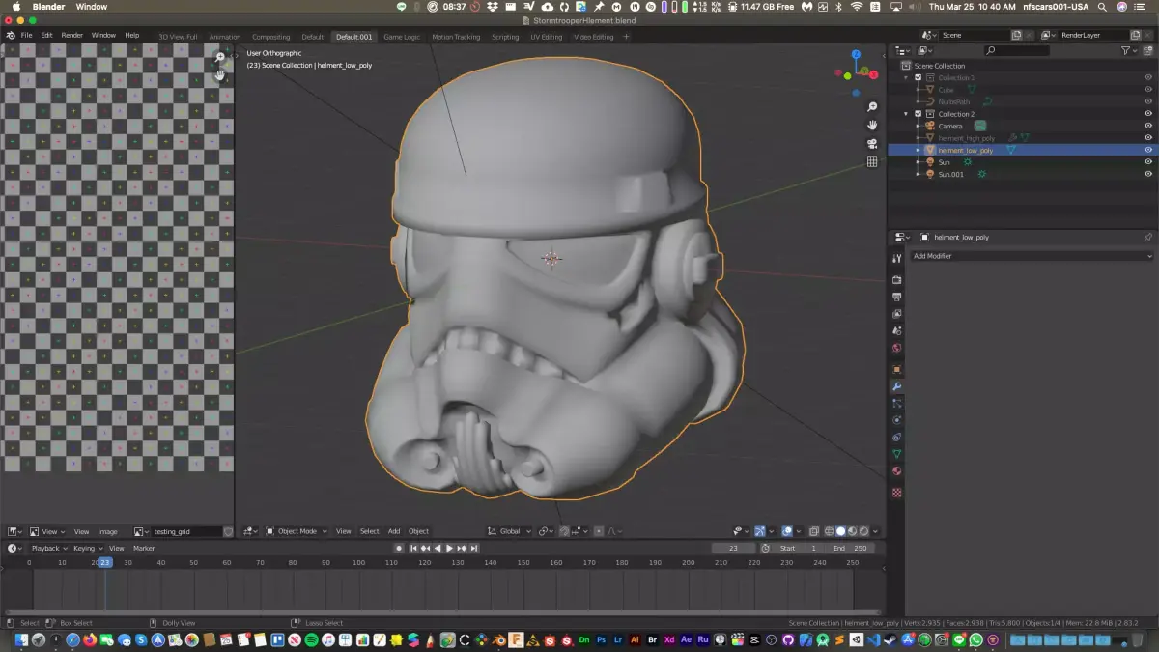Open the Output properties printer tab
Viewport: 1159px width, 652px height.
pos(896,297)
